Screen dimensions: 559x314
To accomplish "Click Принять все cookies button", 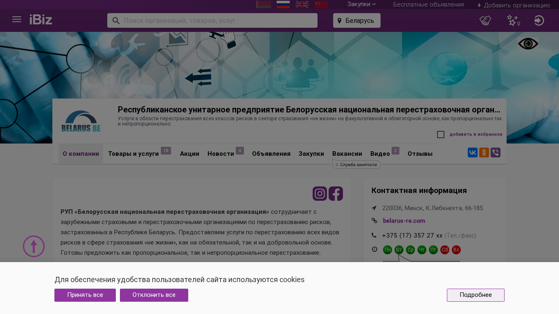I will coord(85,295).
